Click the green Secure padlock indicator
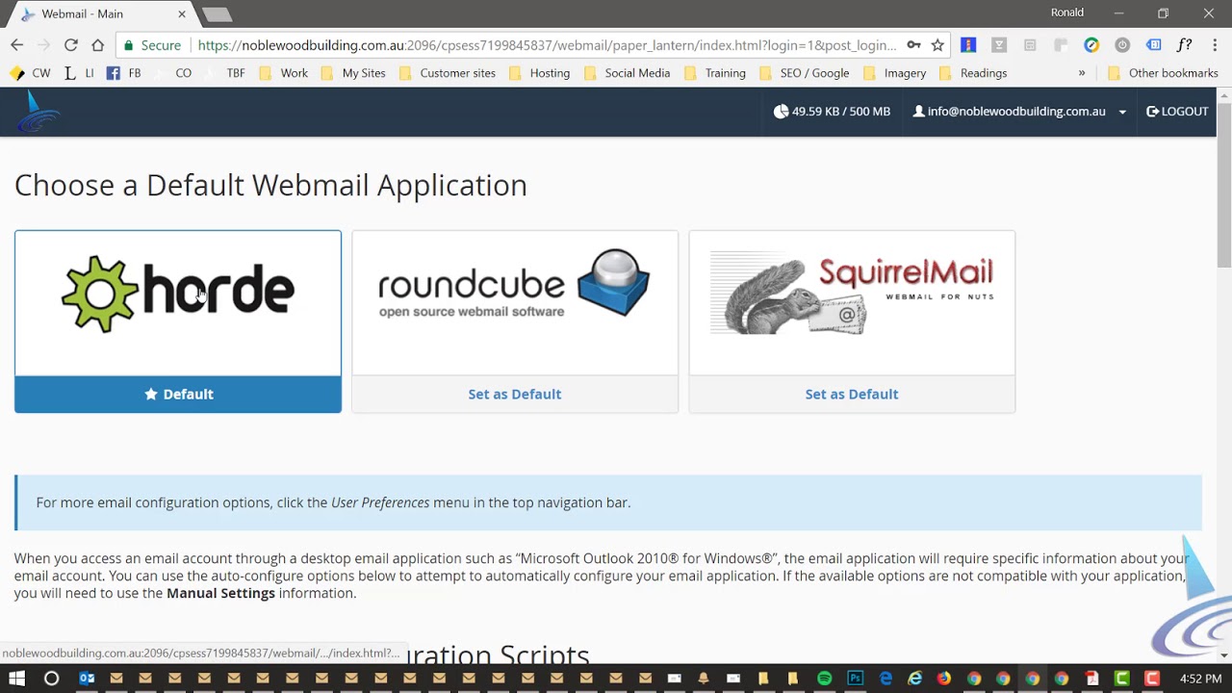 (x=152, y=45)
